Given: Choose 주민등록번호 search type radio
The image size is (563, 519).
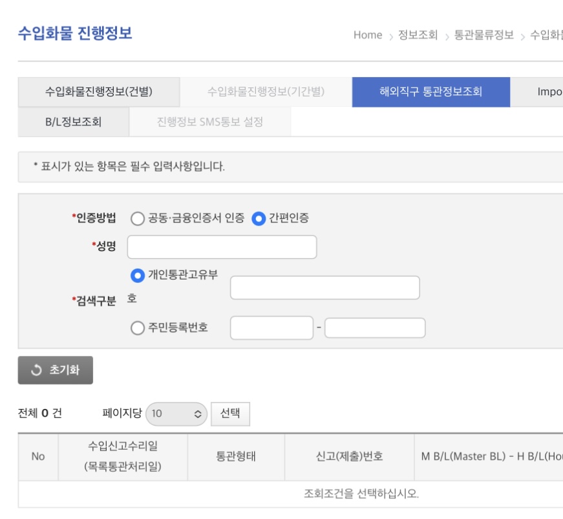Looking at the screenshot, I should coord(138,328).
